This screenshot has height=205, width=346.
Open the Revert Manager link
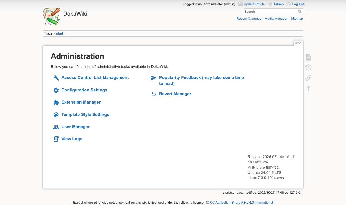175,94
